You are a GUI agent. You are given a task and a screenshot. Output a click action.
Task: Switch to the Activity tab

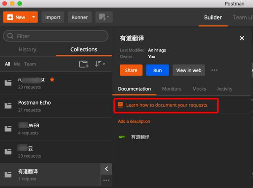pyautogui.click(x=225, y=89)
